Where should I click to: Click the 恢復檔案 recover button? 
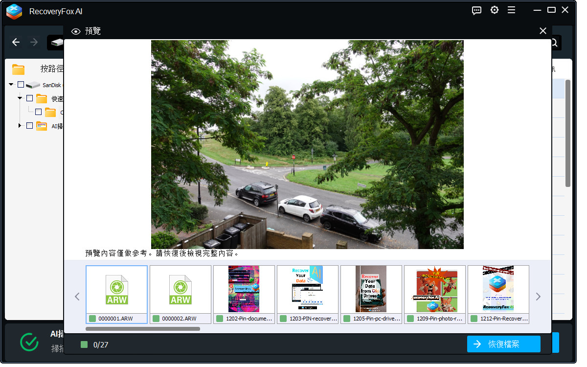click(503, 344)
